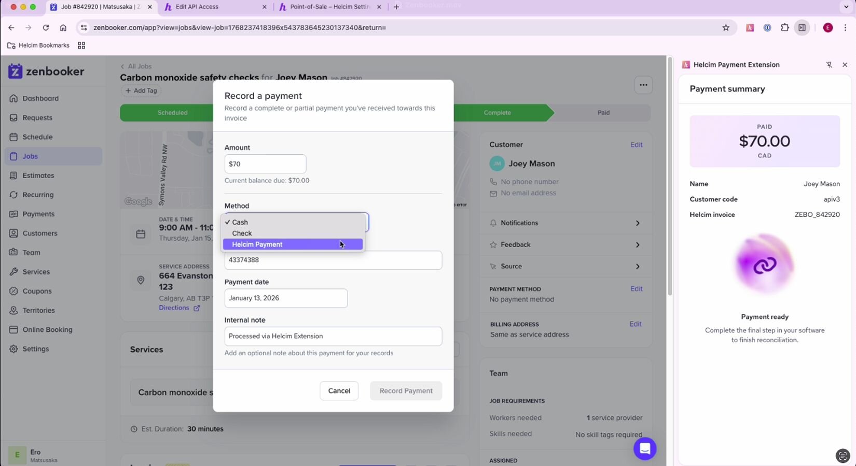Open the Payment date field January 13, 2026

(286, 298)
